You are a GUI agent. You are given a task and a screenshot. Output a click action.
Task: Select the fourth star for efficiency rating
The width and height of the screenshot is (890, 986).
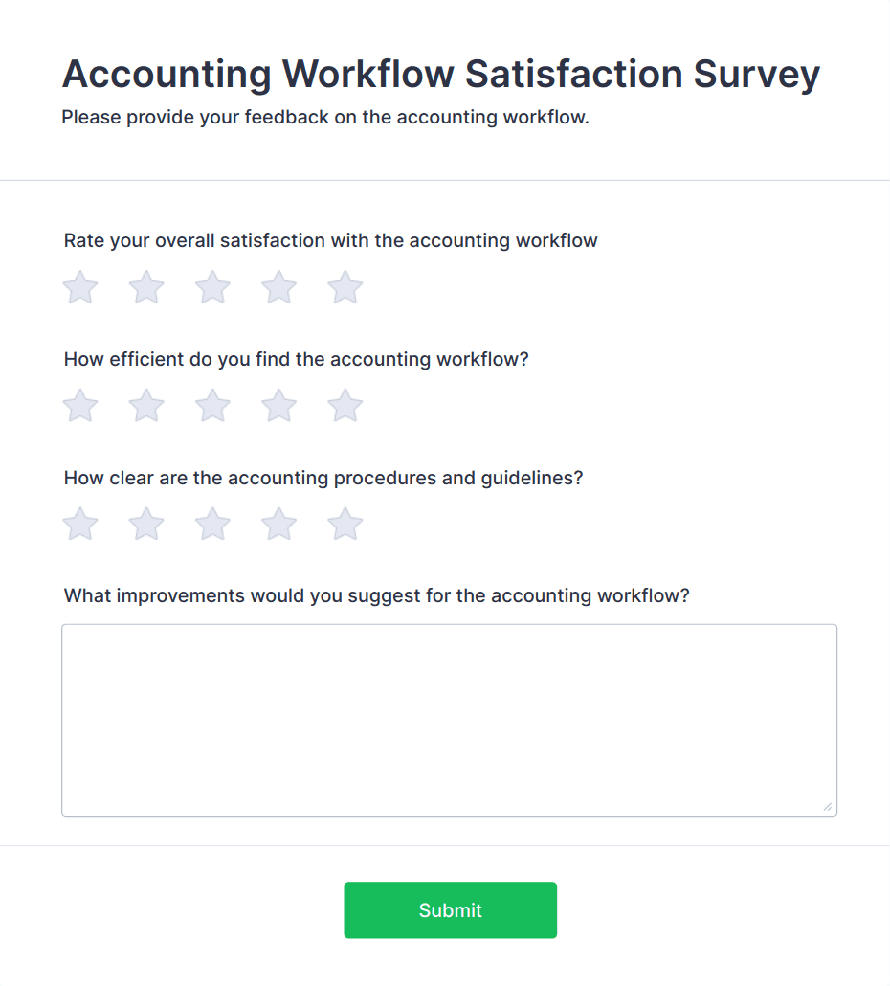tap(278, 405)
